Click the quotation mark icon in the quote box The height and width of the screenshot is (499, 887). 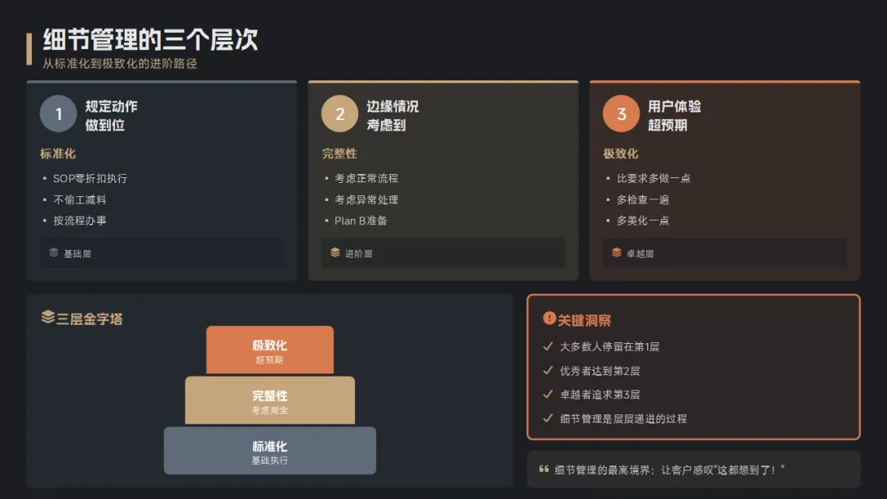(544, 469)
